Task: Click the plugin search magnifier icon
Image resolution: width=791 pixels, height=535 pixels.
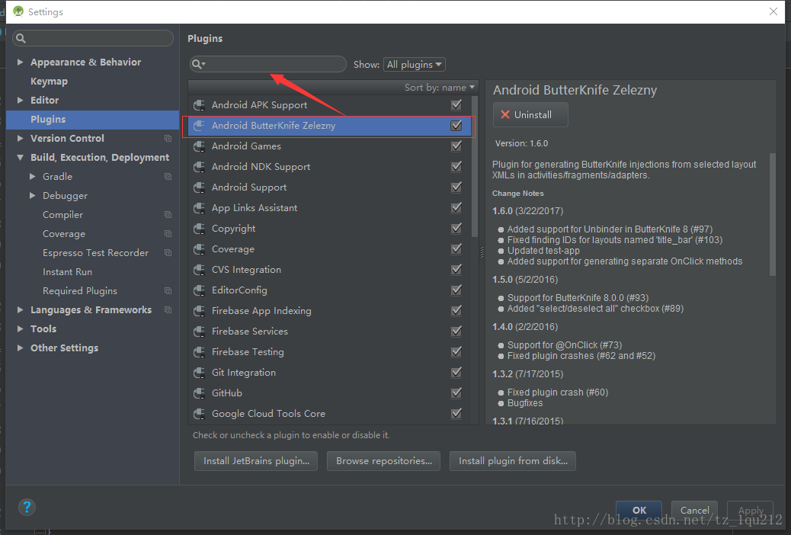Action: 197,64
